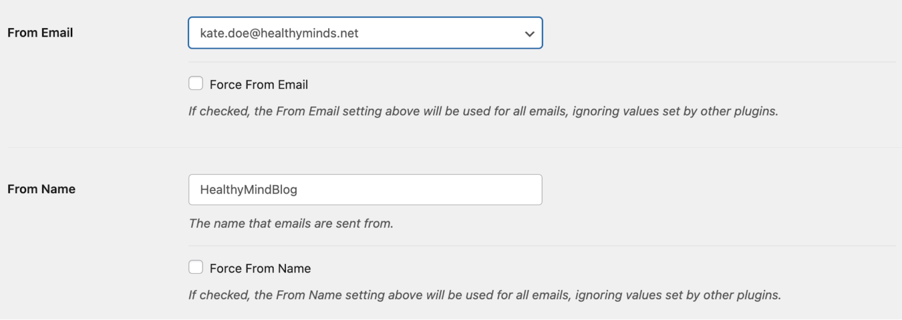This screenshot has width=902, height=320.
Task: Click the word "Email" in Force From Email
Action: [x=293, y=85]
